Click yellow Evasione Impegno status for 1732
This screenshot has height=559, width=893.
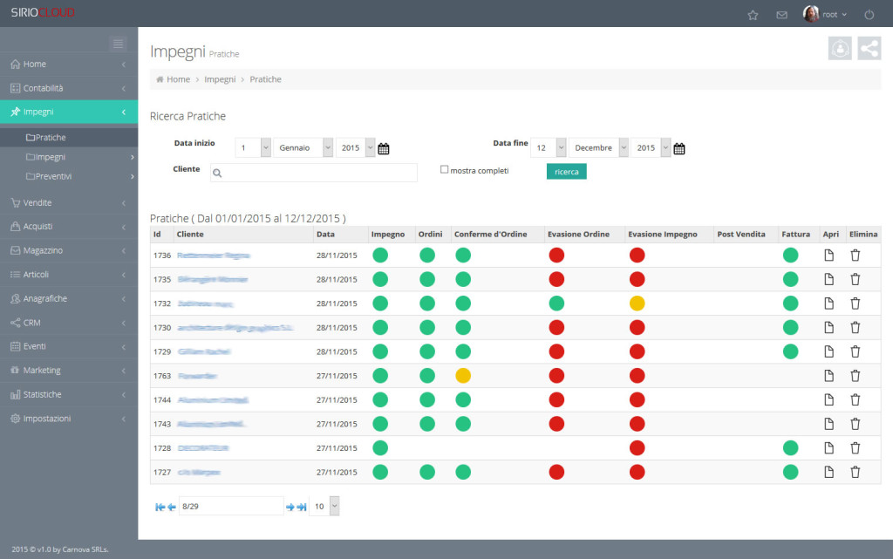click(x=637, y=303)
